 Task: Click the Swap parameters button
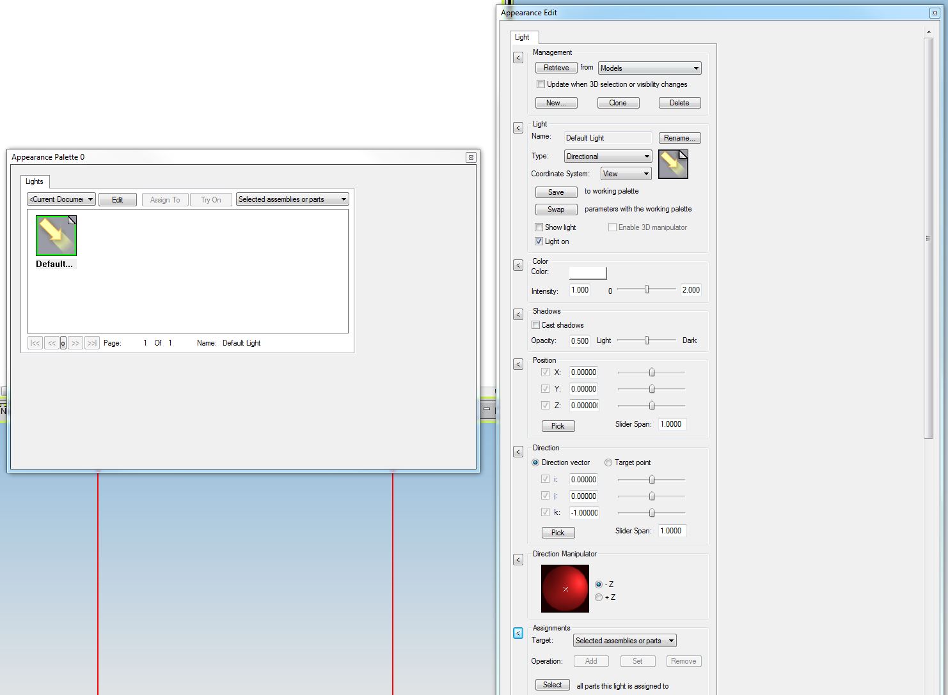pos(556,210)
